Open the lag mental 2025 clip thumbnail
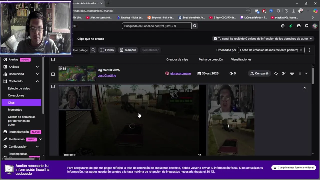 77,73
